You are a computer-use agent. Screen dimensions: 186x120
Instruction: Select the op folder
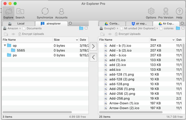coord(45,45)
